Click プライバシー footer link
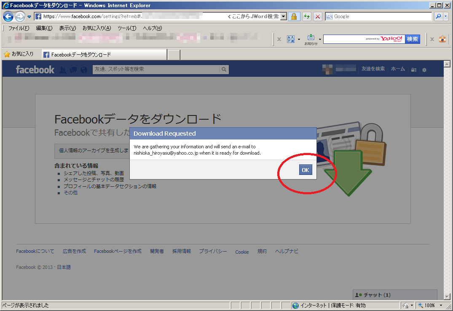The height and width of the screenshot is (311, 453). click(x=213, y=251)
